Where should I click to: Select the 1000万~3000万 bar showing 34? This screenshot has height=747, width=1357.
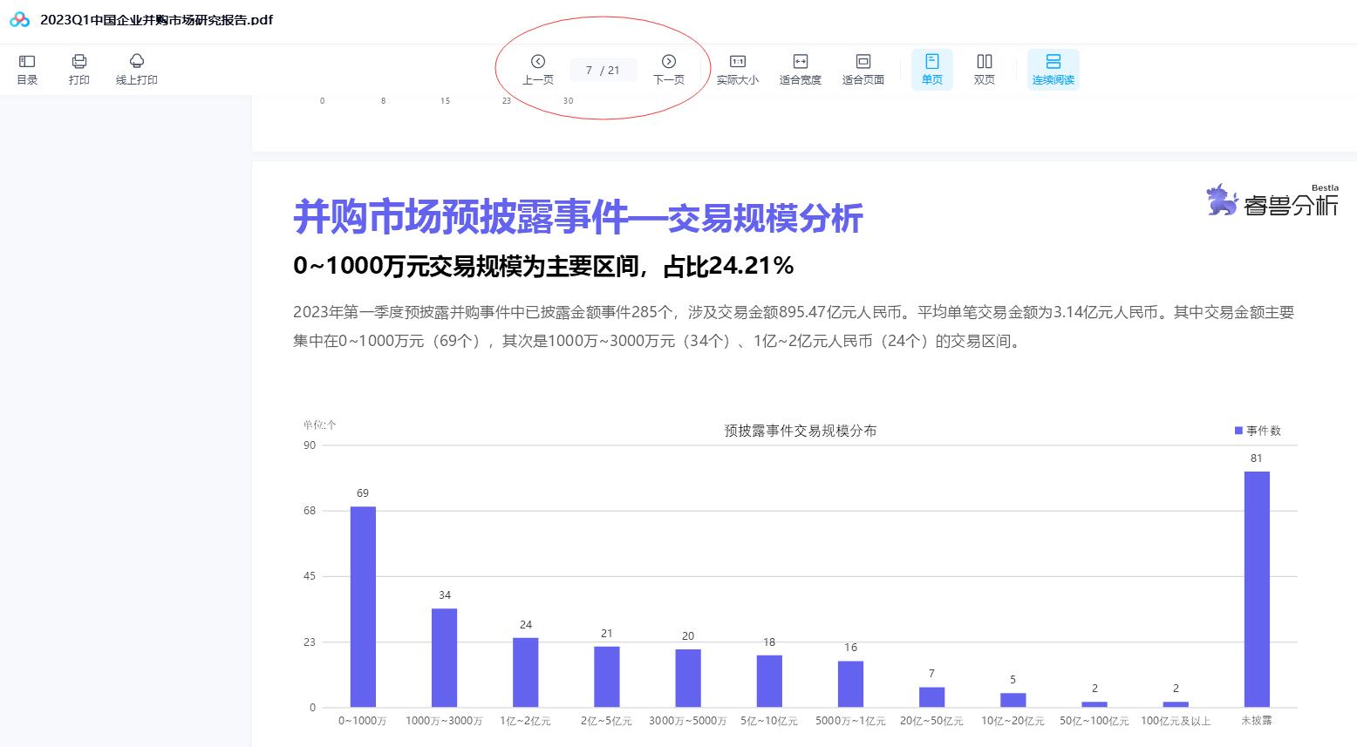[444, 657]
